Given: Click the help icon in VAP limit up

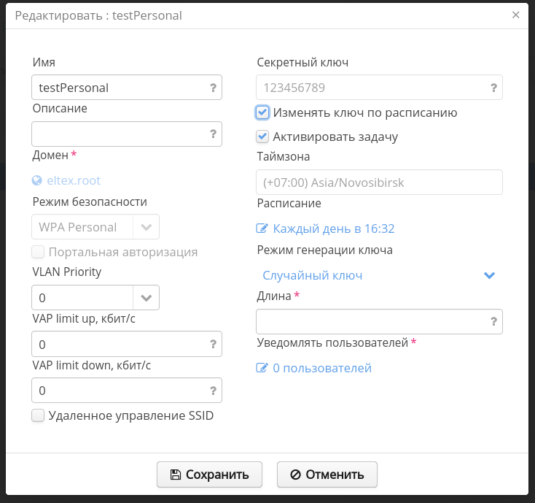Looking at the screenshot, I should pos(213,344).
